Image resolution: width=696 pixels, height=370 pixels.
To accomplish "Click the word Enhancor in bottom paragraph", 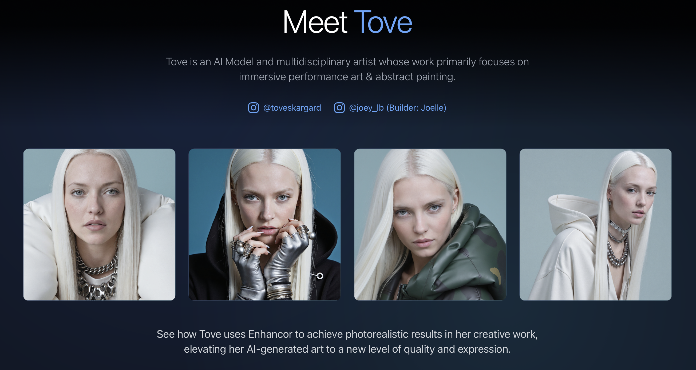I will point(270,334).
